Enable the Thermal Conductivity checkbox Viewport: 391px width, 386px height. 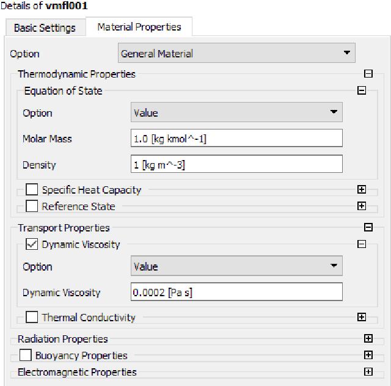pyautogui.click(x=32, y=317)
